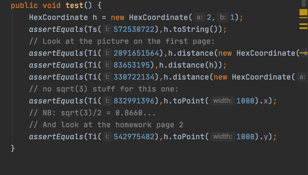Click the 'new' keyword on the HexCoordinate h line
This screenshot has width=308, height=175.
click(117, 17)
